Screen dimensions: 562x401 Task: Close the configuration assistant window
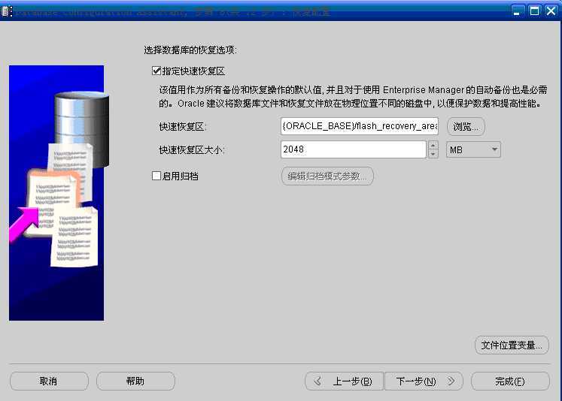coord(551,11)
